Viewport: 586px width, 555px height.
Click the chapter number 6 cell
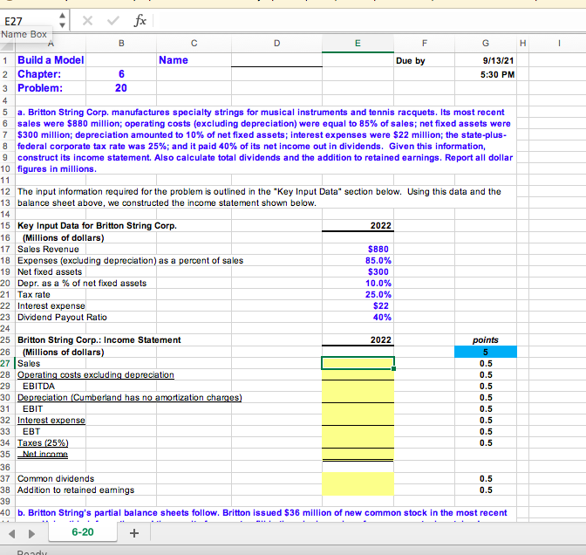121,74
